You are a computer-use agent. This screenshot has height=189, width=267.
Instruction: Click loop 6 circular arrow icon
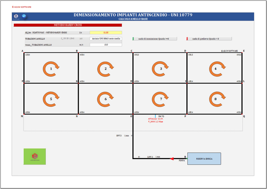(x=106, y=99)
